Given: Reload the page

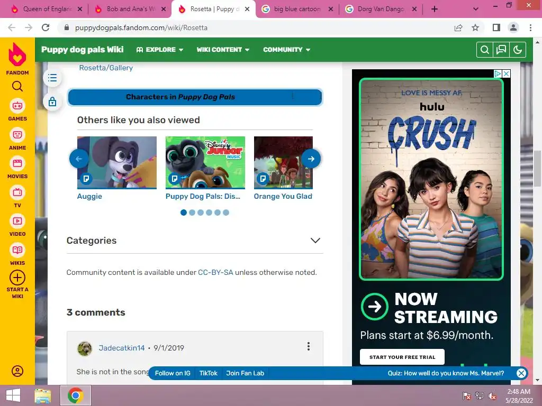Looking at the screenshot, I should [46, 27].
